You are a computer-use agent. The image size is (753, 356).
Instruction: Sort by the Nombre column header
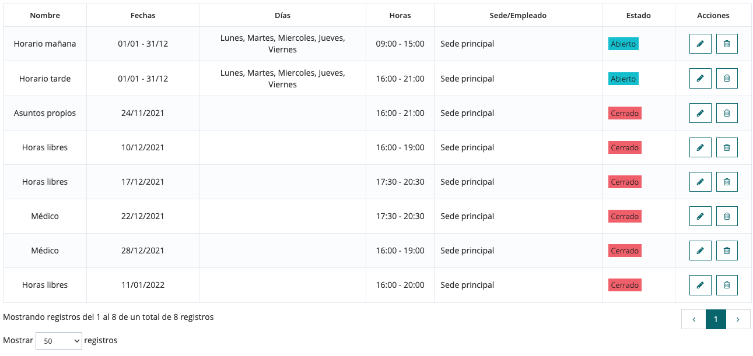[45, 15]
